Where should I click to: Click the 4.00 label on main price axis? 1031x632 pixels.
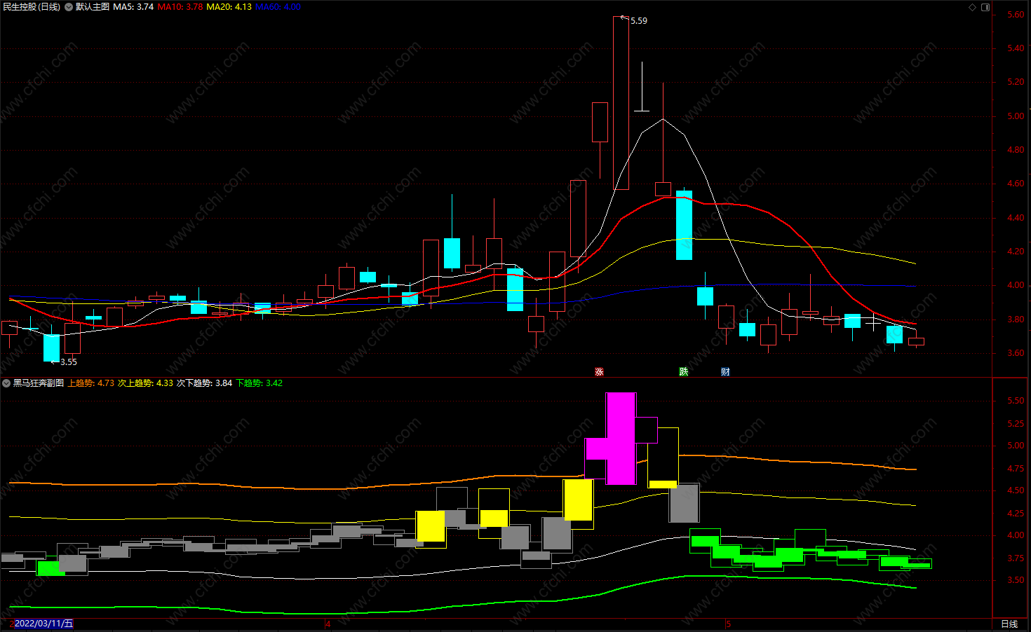(1016, 285)
